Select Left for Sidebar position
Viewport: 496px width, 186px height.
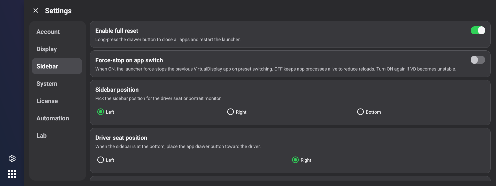pyautogui.click(x=106, y=112)
